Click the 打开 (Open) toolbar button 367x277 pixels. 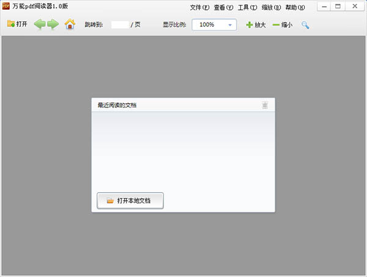click(x=17, y=25)
